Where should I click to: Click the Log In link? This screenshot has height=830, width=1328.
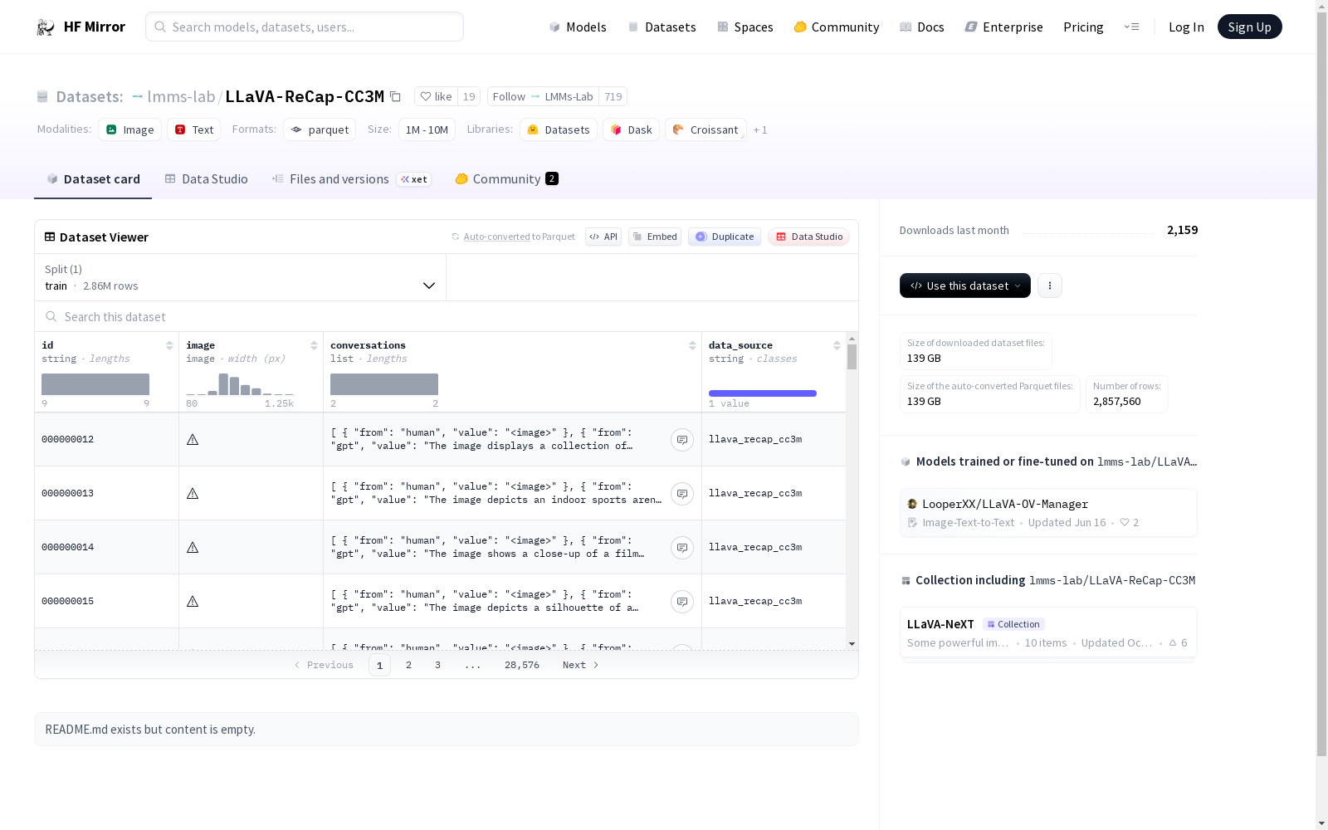pos(1186,27)
